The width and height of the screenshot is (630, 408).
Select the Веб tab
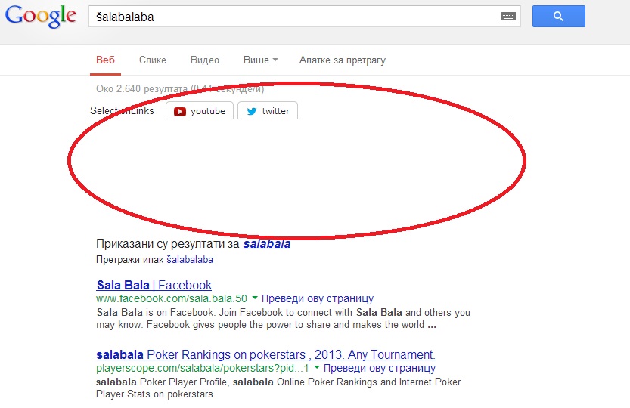click(105, 60)
